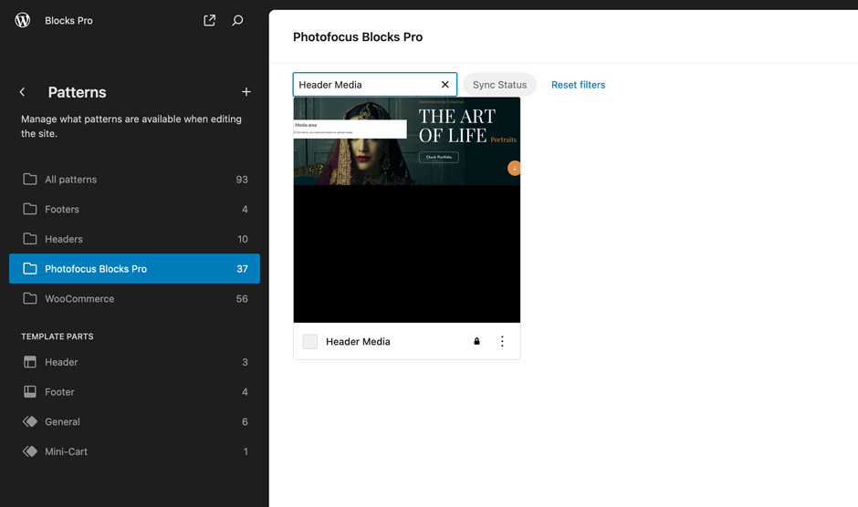The image size is (858, 507).
Task: Click the plus icon to add pattern
Action: 246,92
